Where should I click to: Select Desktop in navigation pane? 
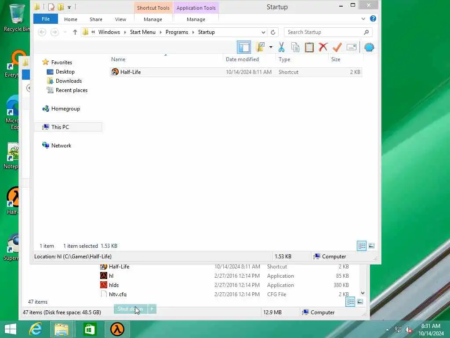pyautogui.click(x=65, y=72)
